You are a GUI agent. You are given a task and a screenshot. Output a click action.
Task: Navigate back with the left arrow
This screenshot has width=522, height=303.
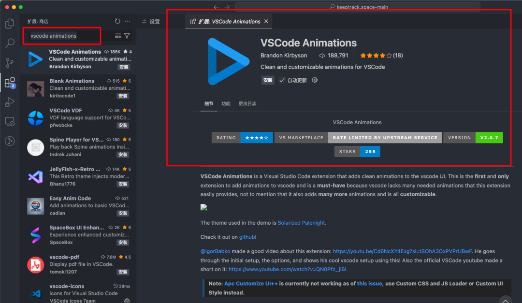point(217,7)
